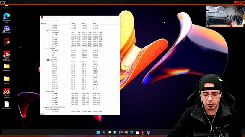
Task: Open the Help menu in HWMonitor
Action: [56, 21]
